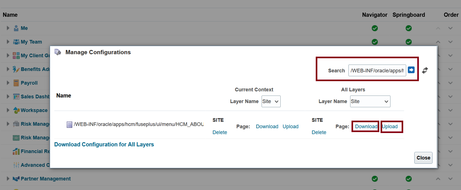Expand the Sales Dashboard node
This screenshot has width=461, height=190.
(8, 97)
